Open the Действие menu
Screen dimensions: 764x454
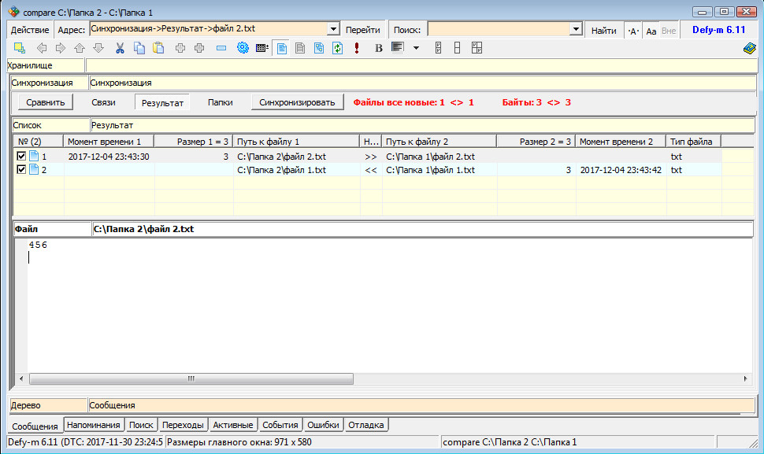pos(30,30)
